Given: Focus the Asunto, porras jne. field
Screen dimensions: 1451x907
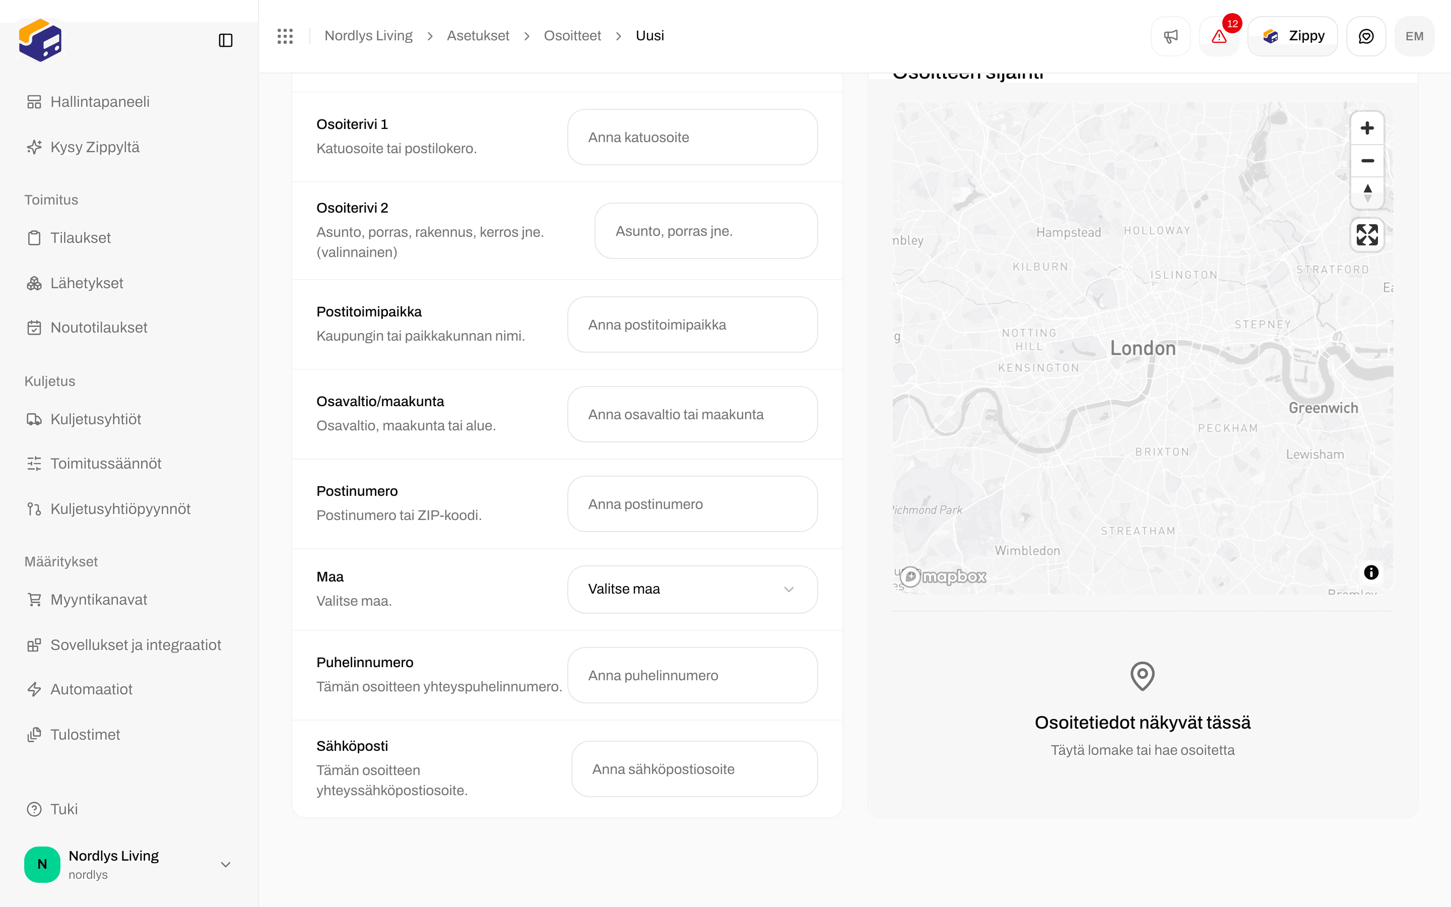Looking at the screenshot, I should point(706,231).
